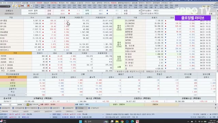Open the Windows Start menu

[80, 122]
